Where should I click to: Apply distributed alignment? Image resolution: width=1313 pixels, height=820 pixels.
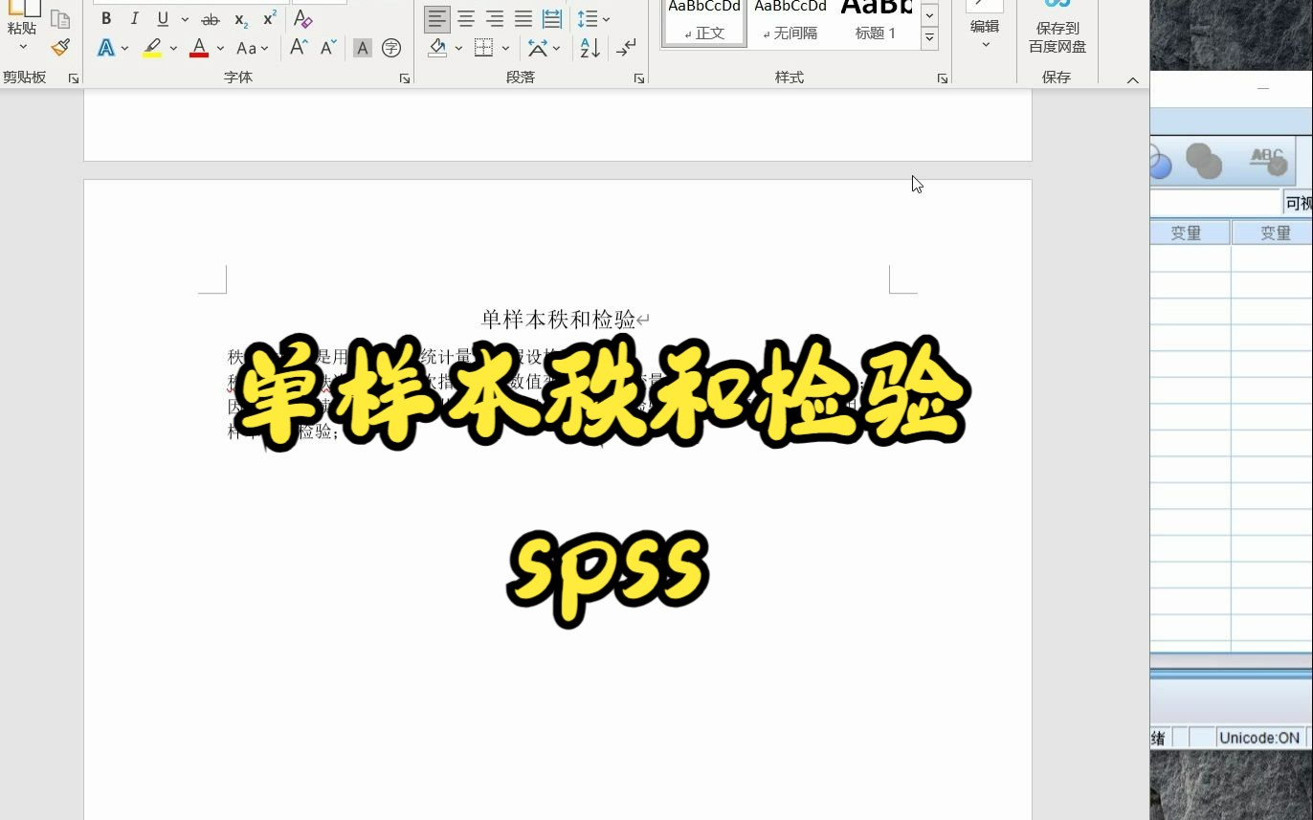552,19
